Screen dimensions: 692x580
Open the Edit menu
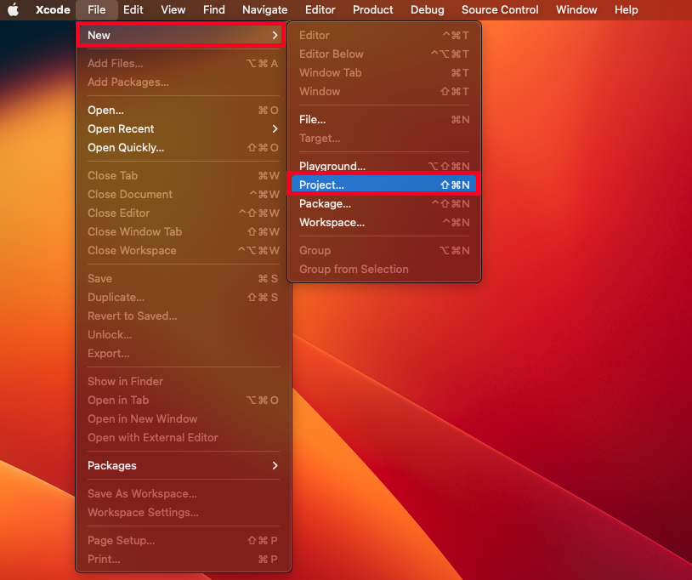(133, 9)
